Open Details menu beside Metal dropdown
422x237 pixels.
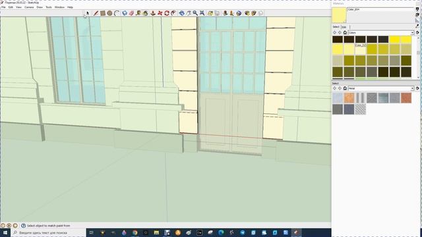[x=417, y=88]
